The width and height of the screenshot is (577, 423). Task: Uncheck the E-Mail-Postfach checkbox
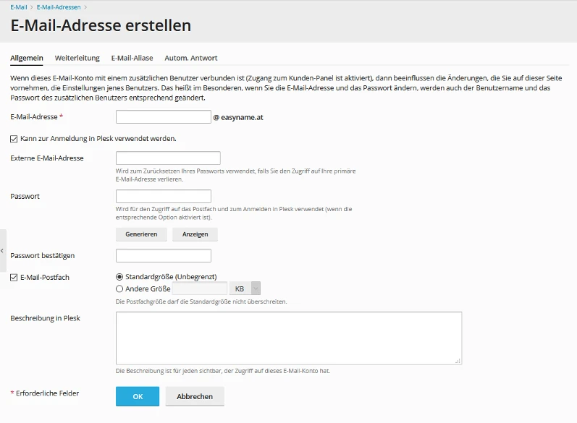[x=14, y=278]
